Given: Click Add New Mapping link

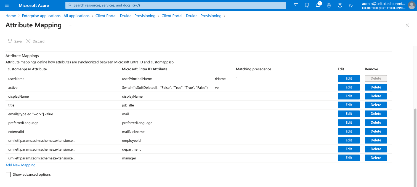Looking at the screenshot, I should coord(20,165).
